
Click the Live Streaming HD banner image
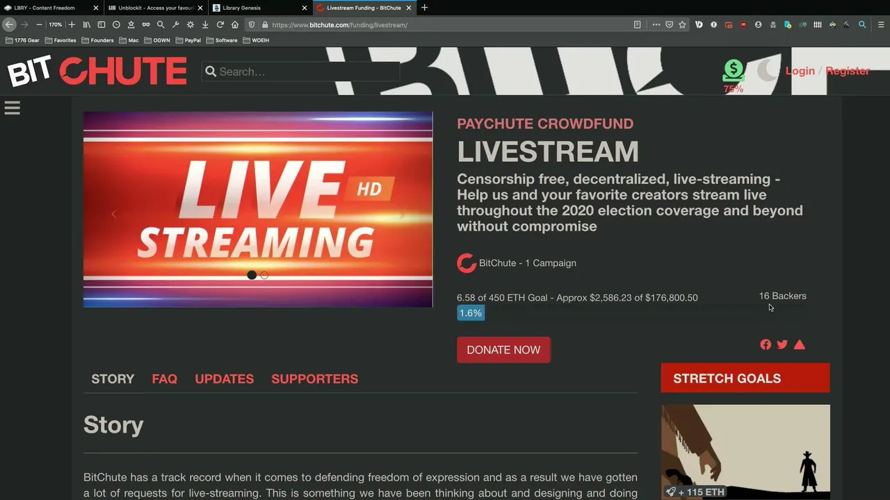coord(258,209)
